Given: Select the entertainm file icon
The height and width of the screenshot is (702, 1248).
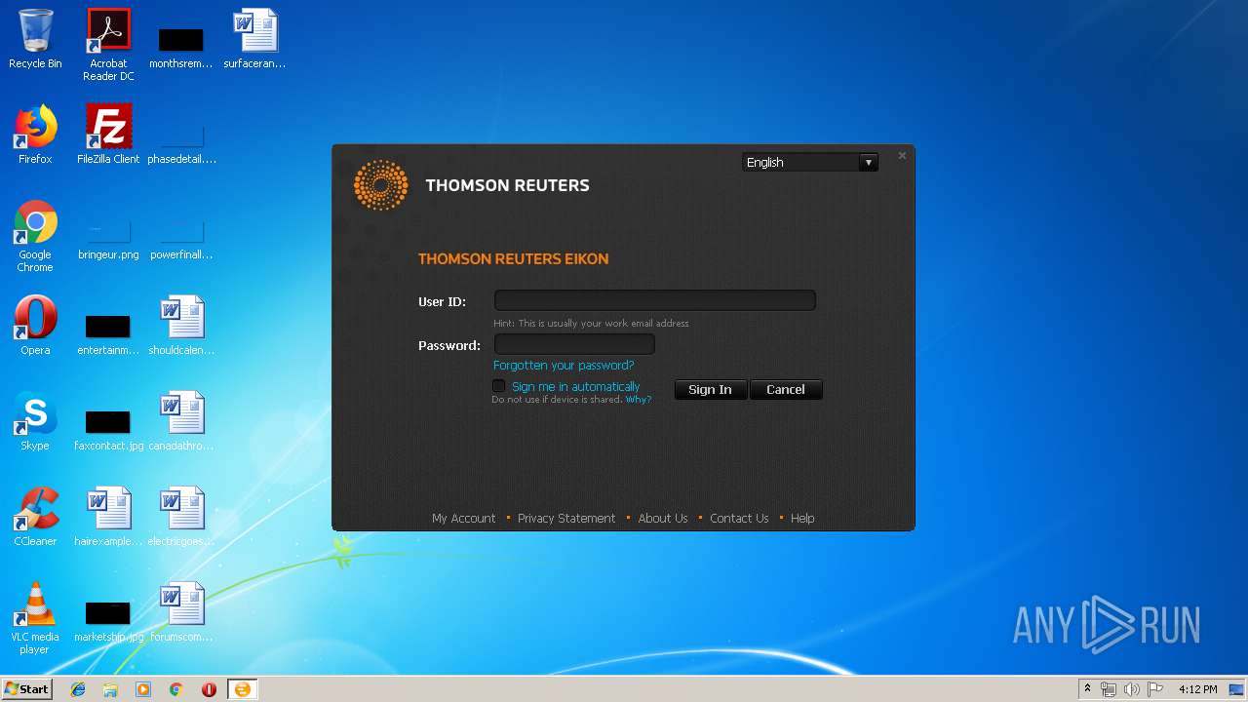Looking at the screenshot, I should [x=108, y=333].
